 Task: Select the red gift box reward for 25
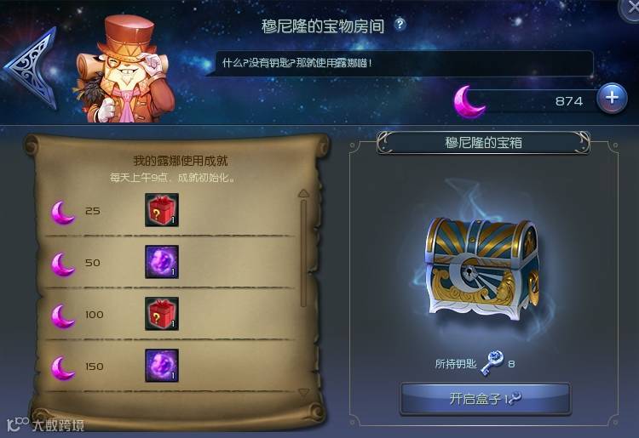162,210
